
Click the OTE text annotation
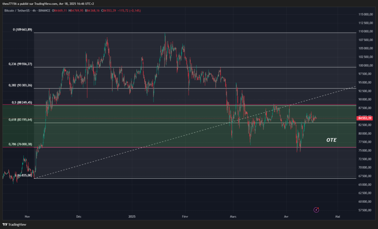click(331, 140)
